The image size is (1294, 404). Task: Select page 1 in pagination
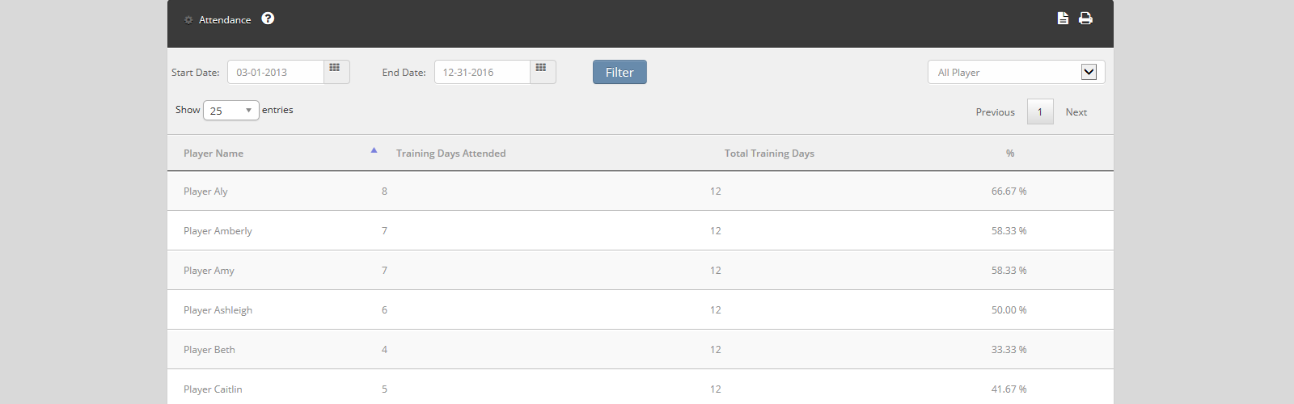pyautogui.click(x=1040, y=112)
